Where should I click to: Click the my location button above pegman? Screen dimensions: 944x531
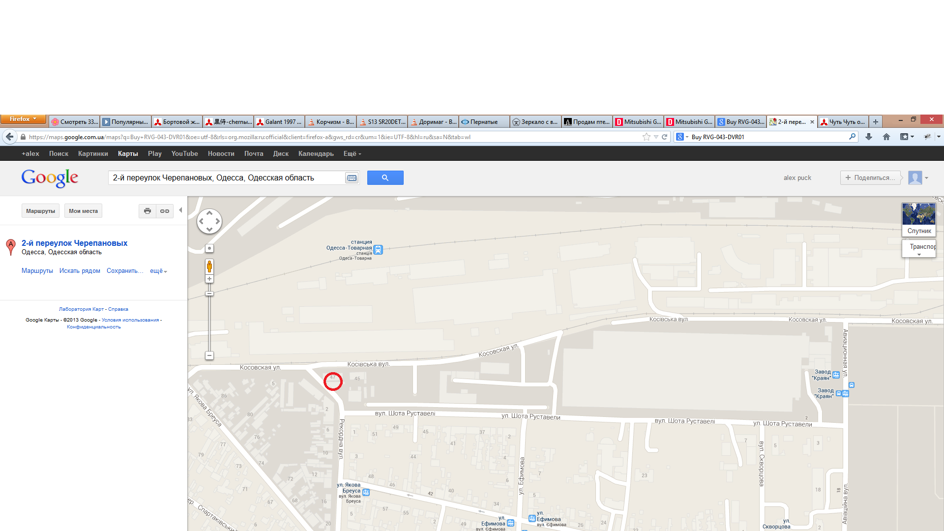click(x=209, y=248)
